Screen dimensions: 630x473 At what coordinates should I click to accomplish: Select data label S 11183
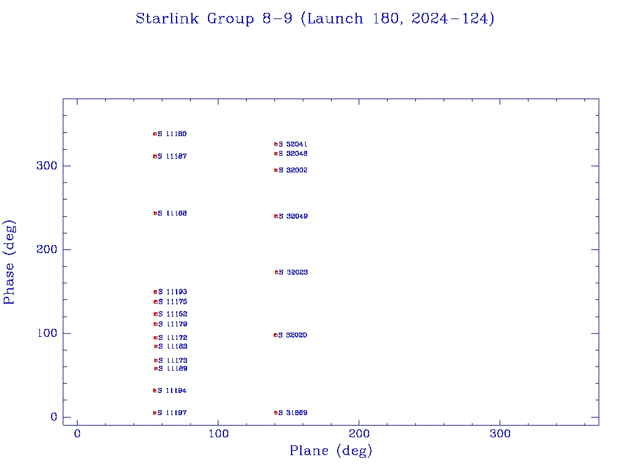[173, 346]
